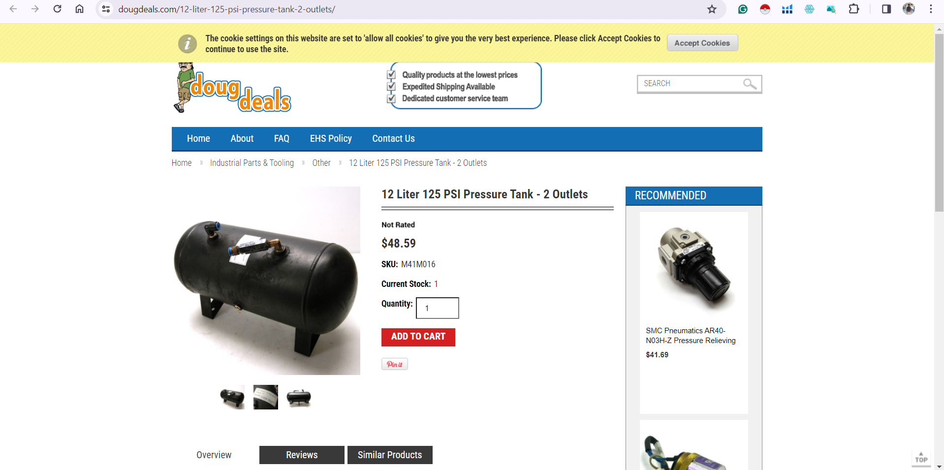Reload the page using the refresh icon
The width and height of the screenshot is (944, 470).
tap(57, 9)
